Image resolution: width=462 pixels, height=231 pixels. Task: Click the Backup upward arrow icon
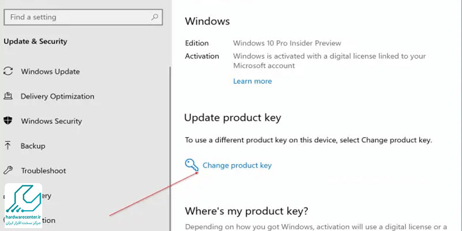tap(8, 146)
